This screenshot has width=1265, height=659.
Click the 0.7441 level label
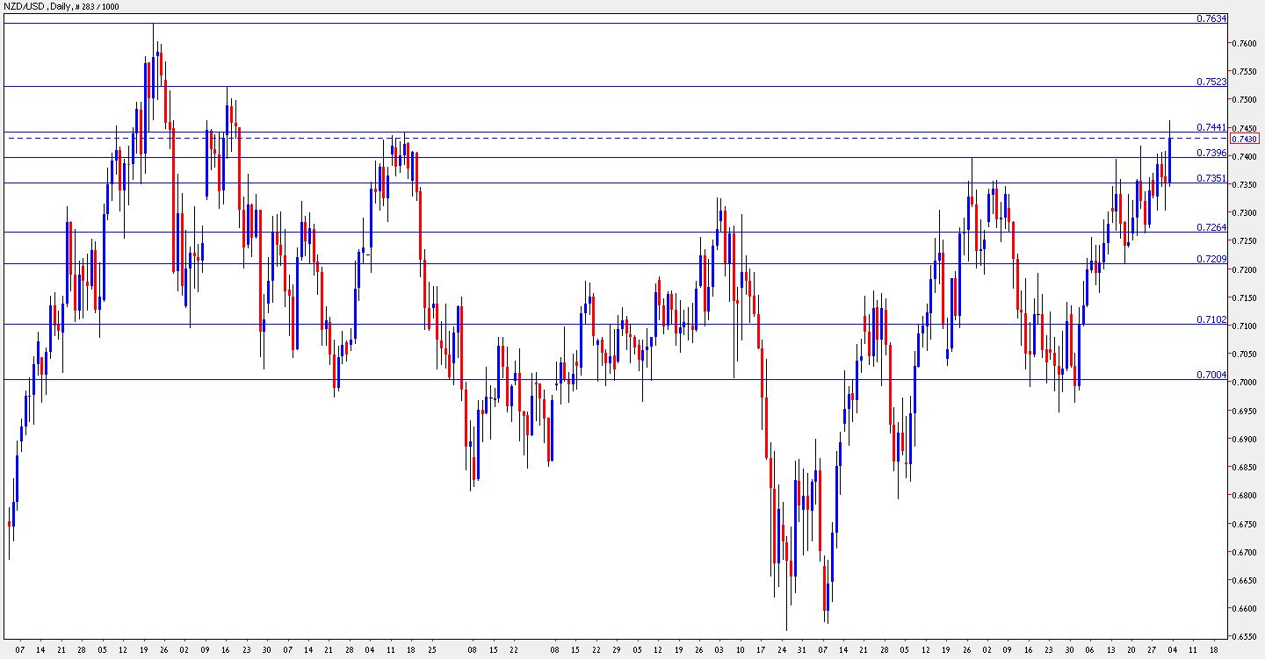point(1211,127)
